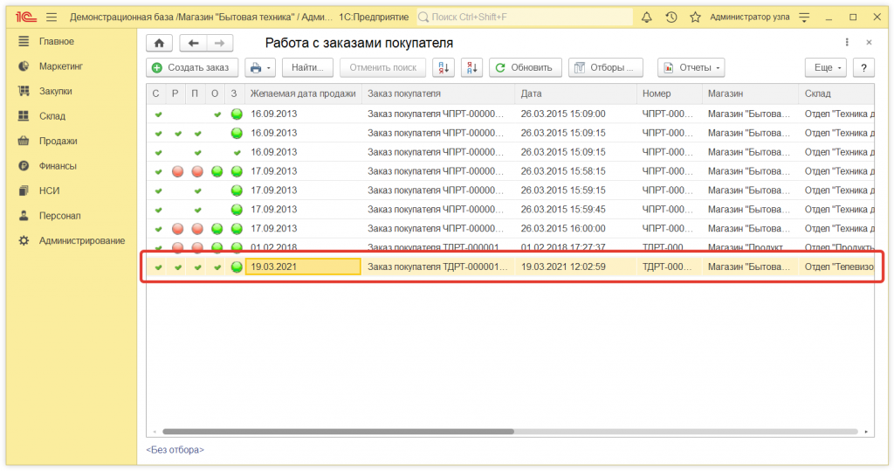Open the Отчеты dropdown
Viewport: 894px width, 471px height.
pos(691,67)
